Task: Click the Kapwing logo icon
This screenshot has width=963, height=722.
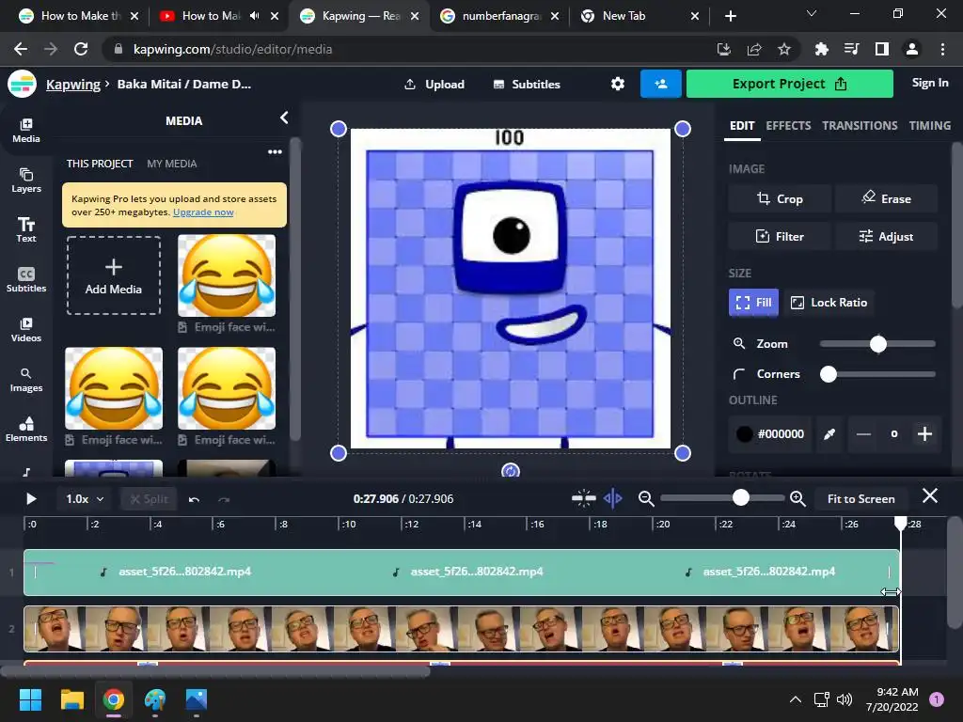Action: point(23,84)
